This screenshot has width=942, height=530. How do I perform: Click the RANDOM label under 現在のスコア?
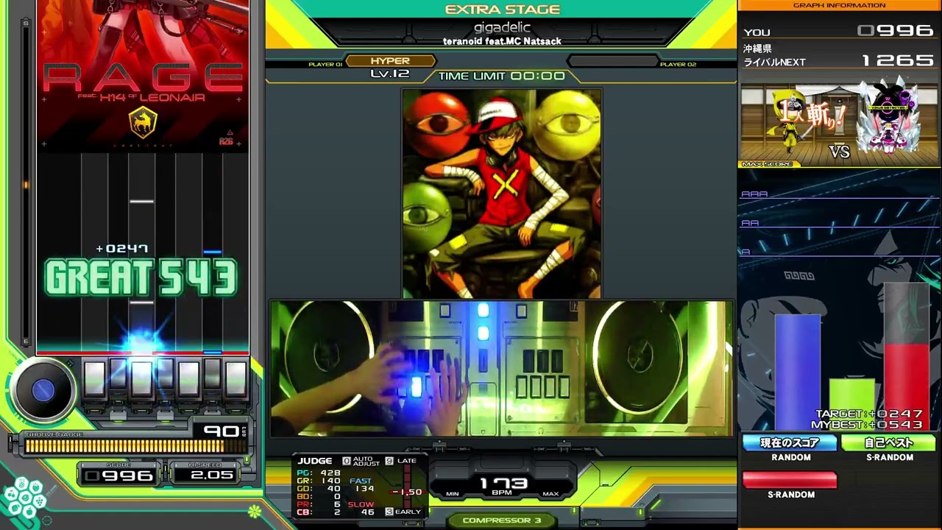791,457
